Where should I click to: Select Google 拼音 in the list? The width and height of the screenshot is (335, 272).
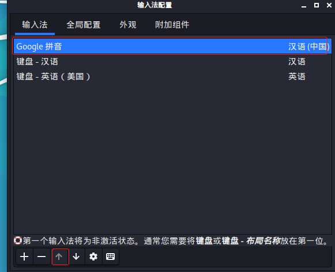[172, 46]
